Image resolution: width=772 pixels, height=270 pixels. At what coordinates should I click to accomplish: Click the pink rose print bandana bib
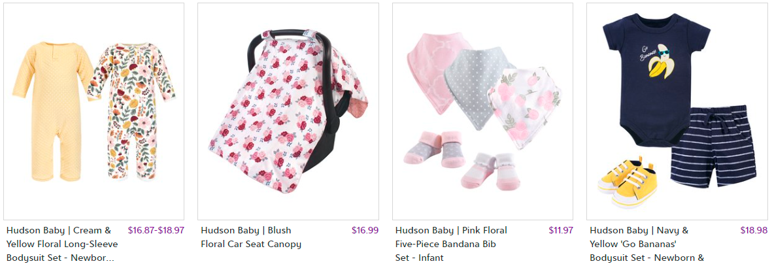525,107
